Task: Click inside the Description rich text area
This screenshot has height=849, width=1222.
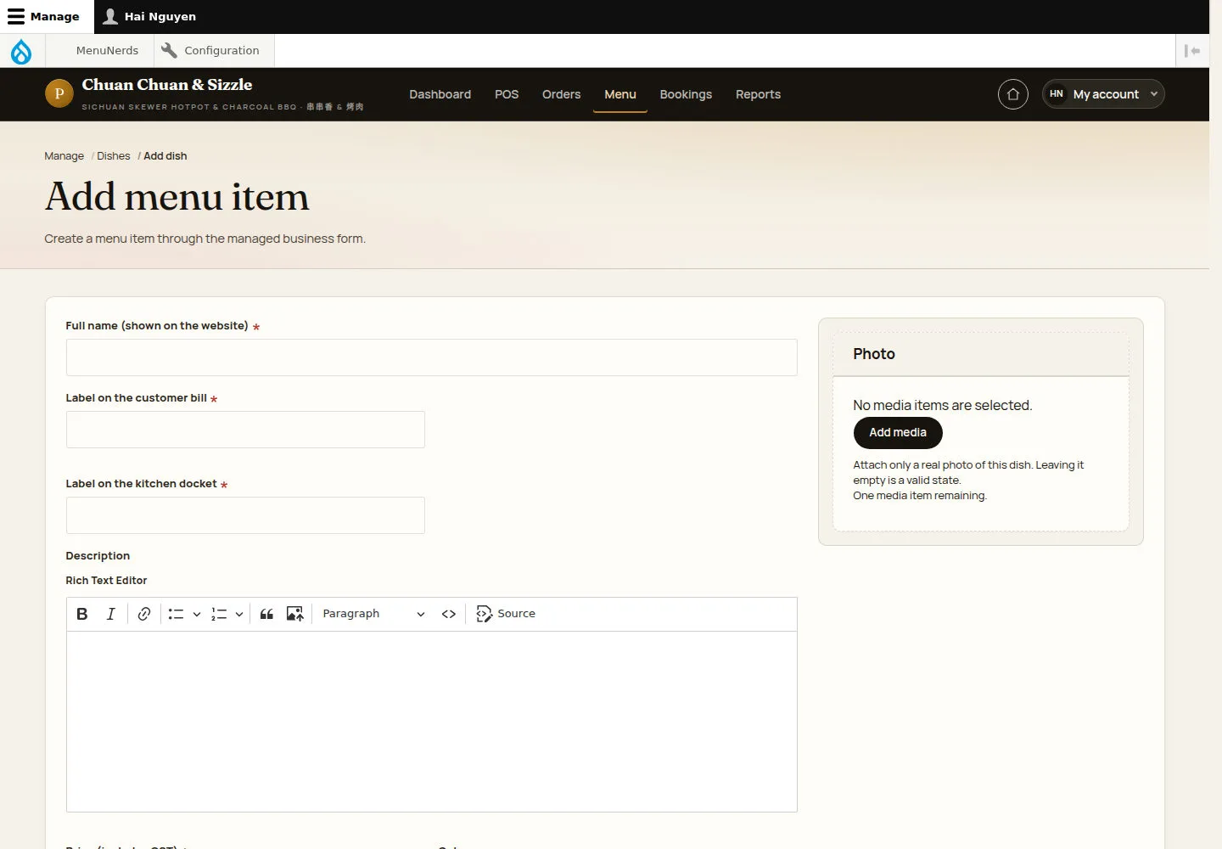Action: click(x=432, y=722)
